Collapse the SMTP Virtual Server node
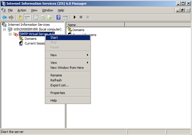Screen dimensions: 192x135 [10, 34]
